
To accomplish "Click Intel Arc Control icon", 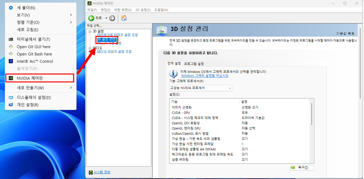I will click(11, 61).
